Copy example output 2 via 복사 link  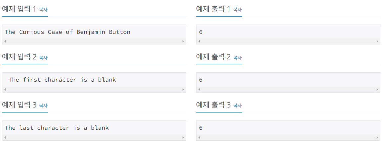[x=237, y=58]
